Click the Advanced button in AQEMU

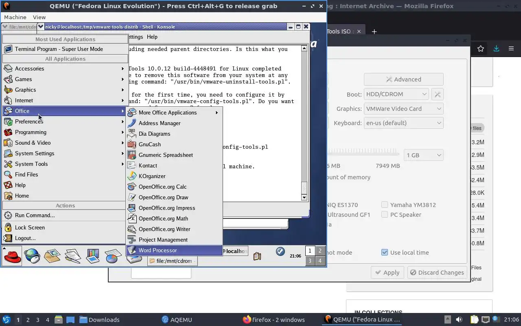pos(403,79)
